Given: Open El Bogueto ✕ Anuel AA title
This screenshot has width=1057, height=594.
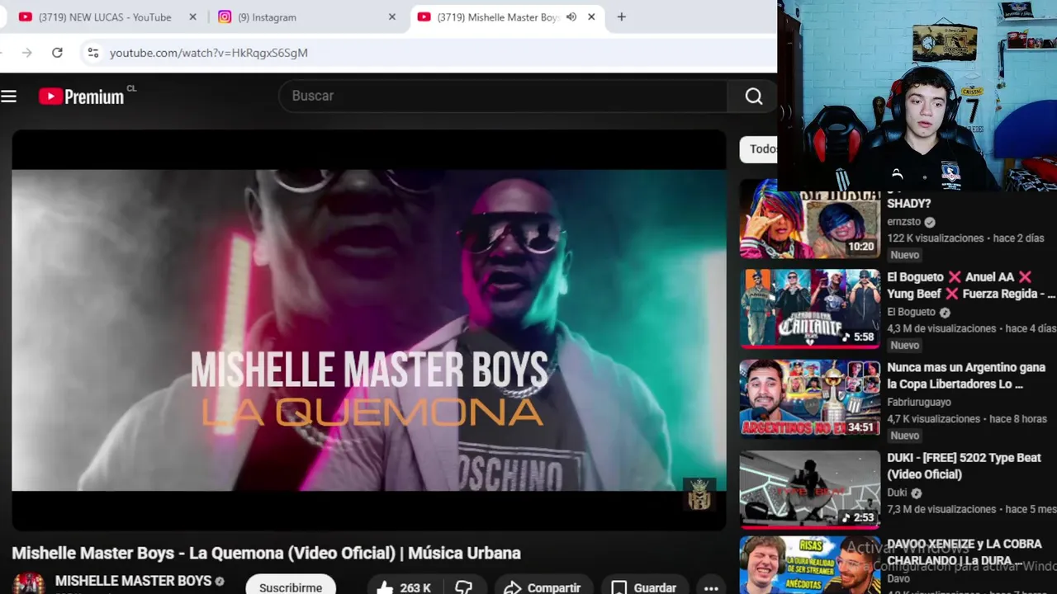Looking at the screenshot, I should 971,285.
